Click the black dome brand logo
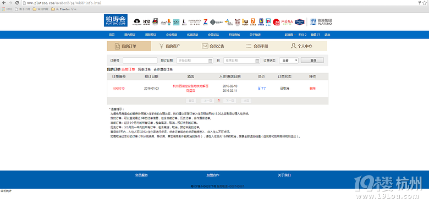The width and height of the screenshot is (429, 203). tap(137, 22)
